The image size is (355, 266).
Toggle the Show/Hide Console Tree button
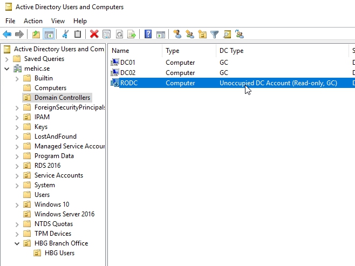click(49, 35)
